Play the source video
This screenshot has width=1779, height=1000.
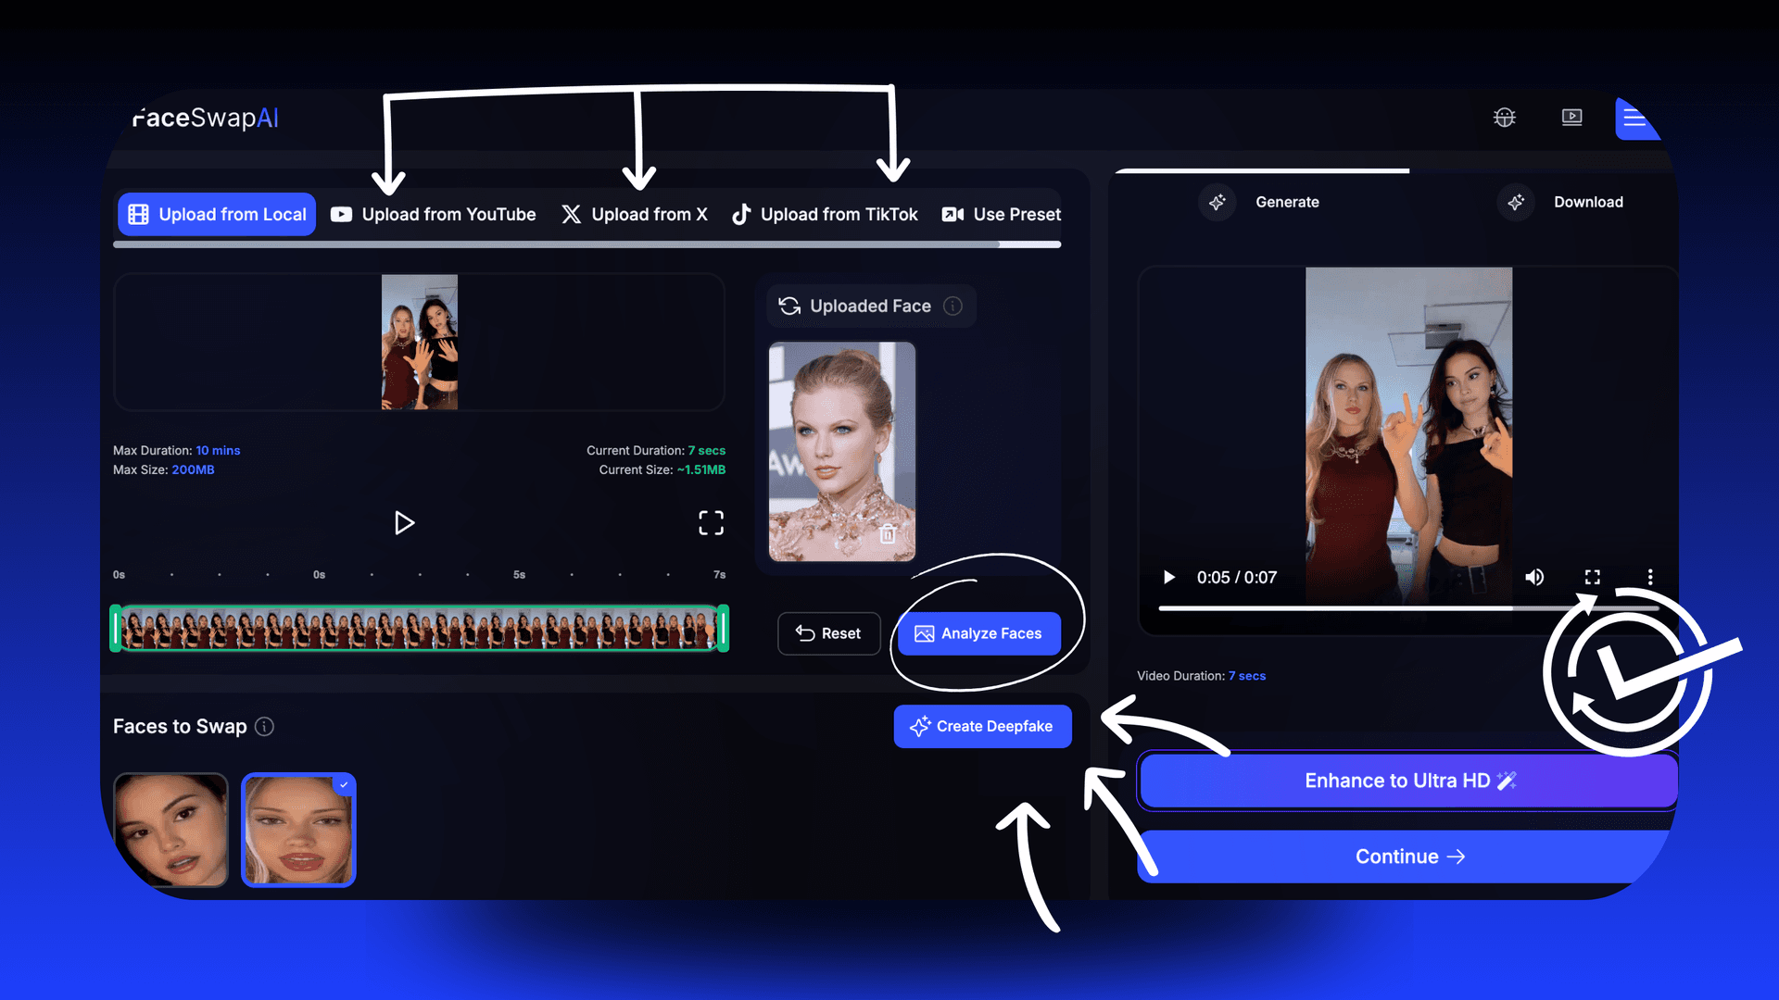click(404, 523)
